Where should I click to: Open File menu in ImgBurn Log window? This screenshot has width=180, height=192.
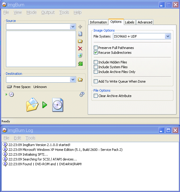coord(6,138)
